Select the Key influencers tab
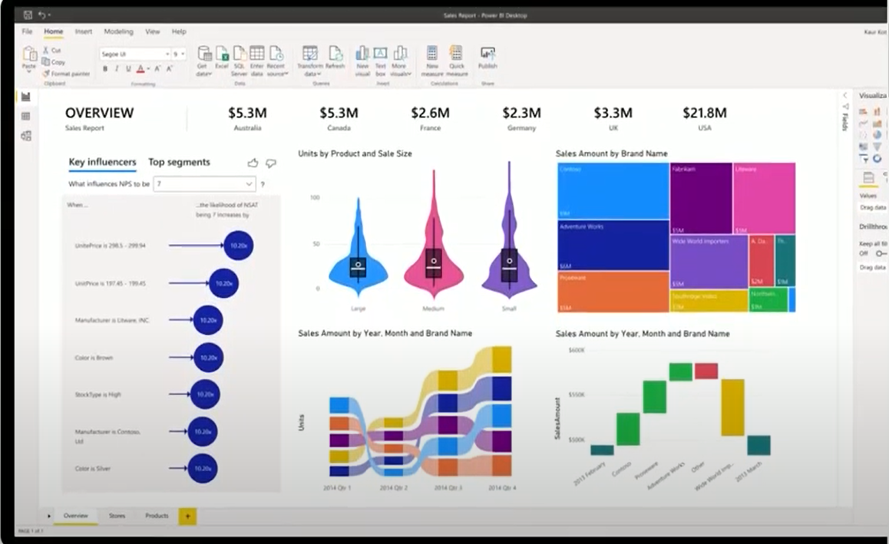 (103, 162)
